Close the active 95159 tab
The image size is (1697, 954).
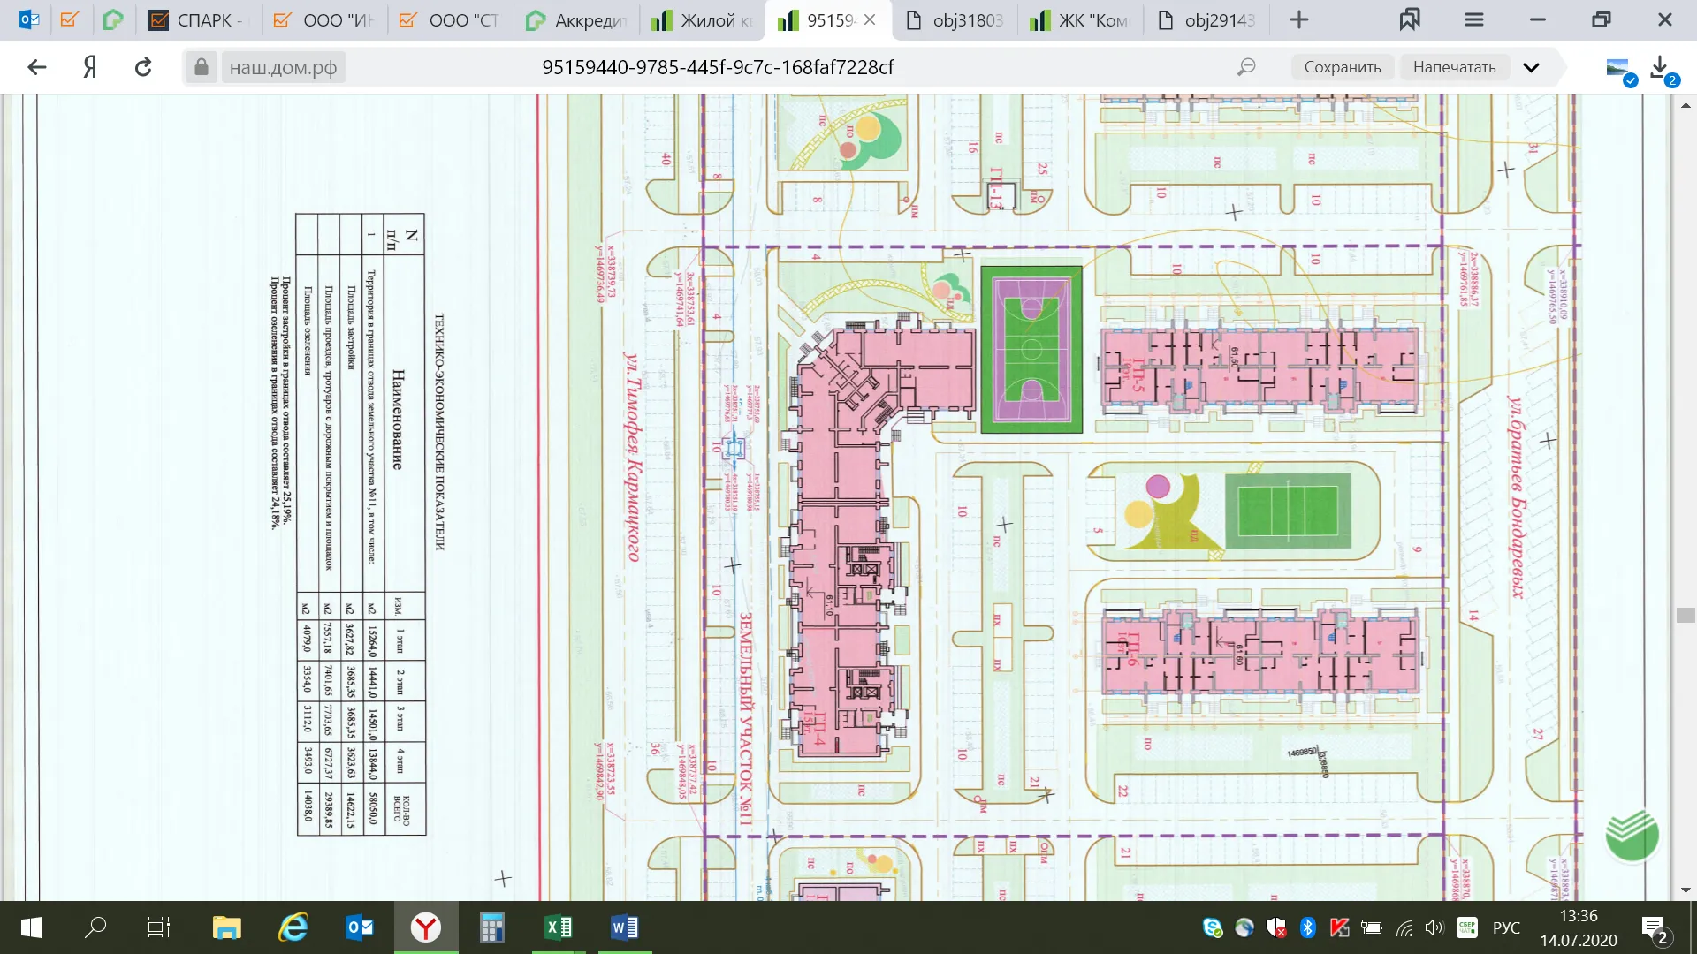click(870, 19)
